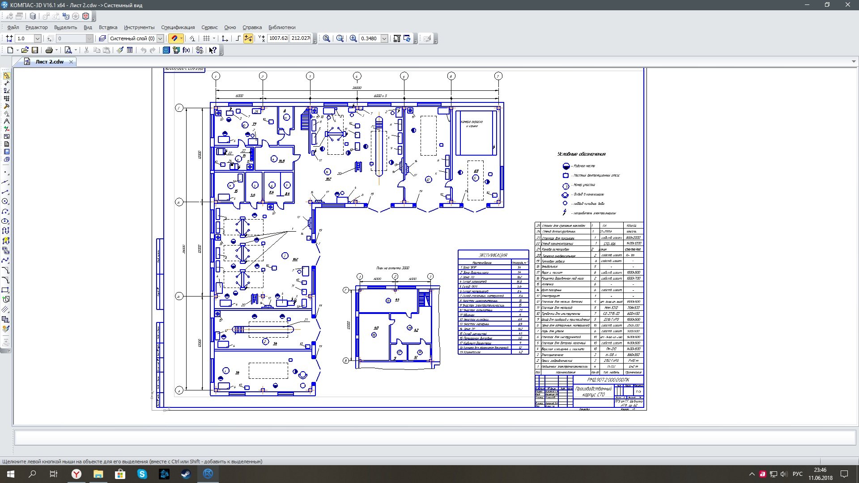Click the Save document icon
Image resolution: width=859 pixels, height=483 pixels.
coord(35,50)
